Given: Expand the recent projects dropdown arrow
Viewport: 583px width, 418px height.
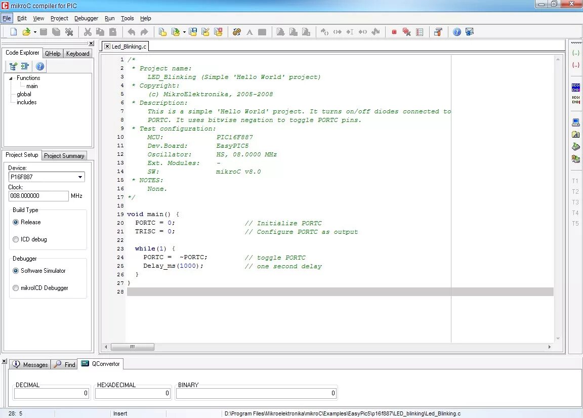Looking at the screenshot, I should click(184, 32).
